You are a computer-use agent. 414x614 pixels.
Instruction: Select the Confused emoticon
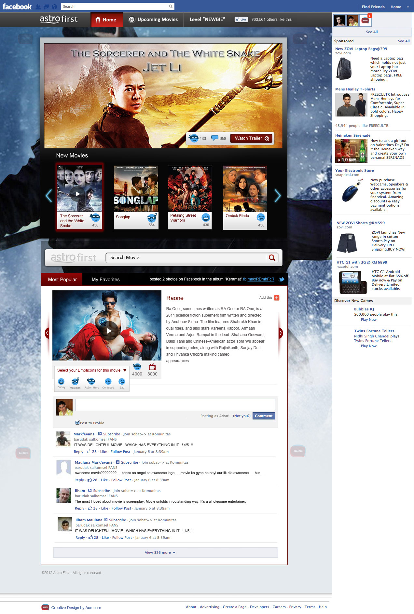click(108, 381)
